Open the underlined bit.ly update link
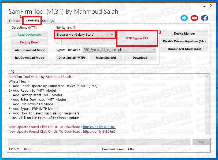 click(x=99, y=127)
